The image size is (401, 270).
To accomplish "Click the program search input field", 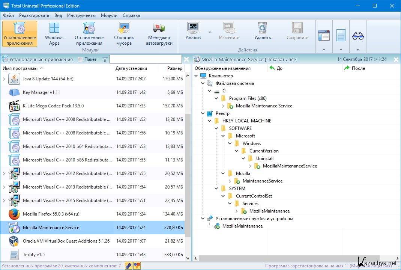I will click(146, 59).
